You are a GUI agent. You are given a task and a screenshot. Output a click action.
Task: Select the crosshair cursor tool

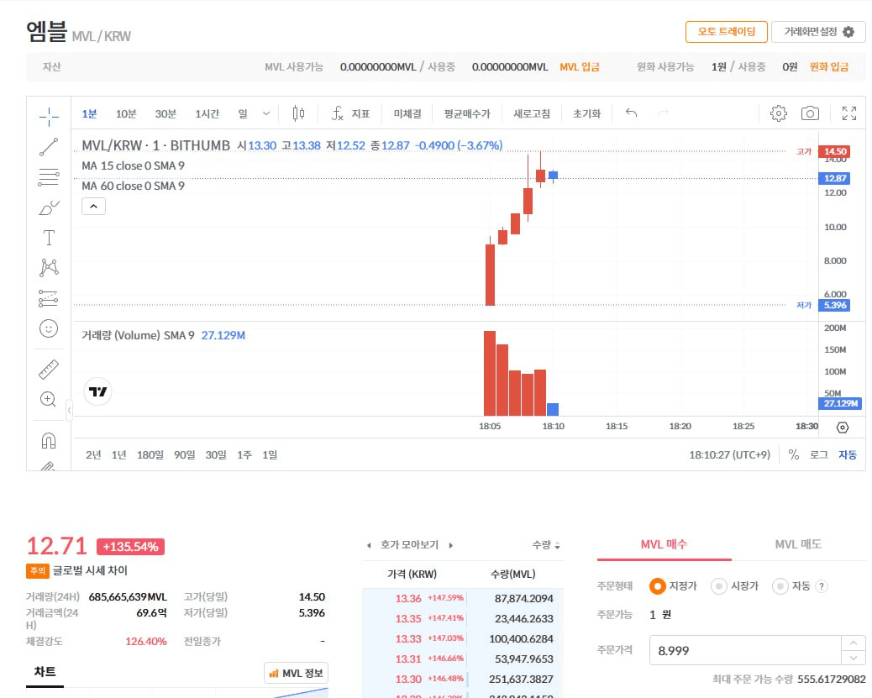click(x=49, y=116)
